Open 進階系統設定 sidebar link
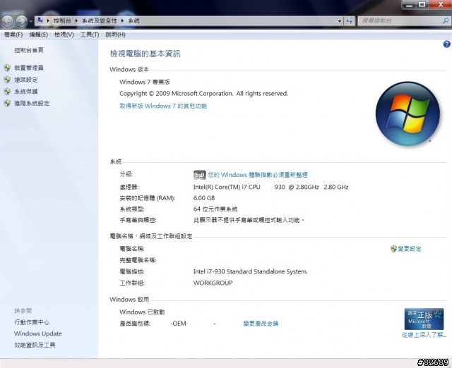This screenshot has height=368, width=452. 32,104
